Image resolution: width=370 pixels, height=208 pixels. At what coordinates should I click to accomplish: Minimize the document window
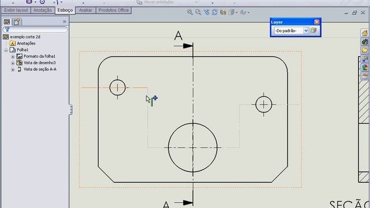(346, 13)
